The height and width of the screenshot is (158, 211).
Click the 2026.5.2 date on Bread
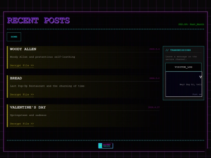click(x=154, y=78)
